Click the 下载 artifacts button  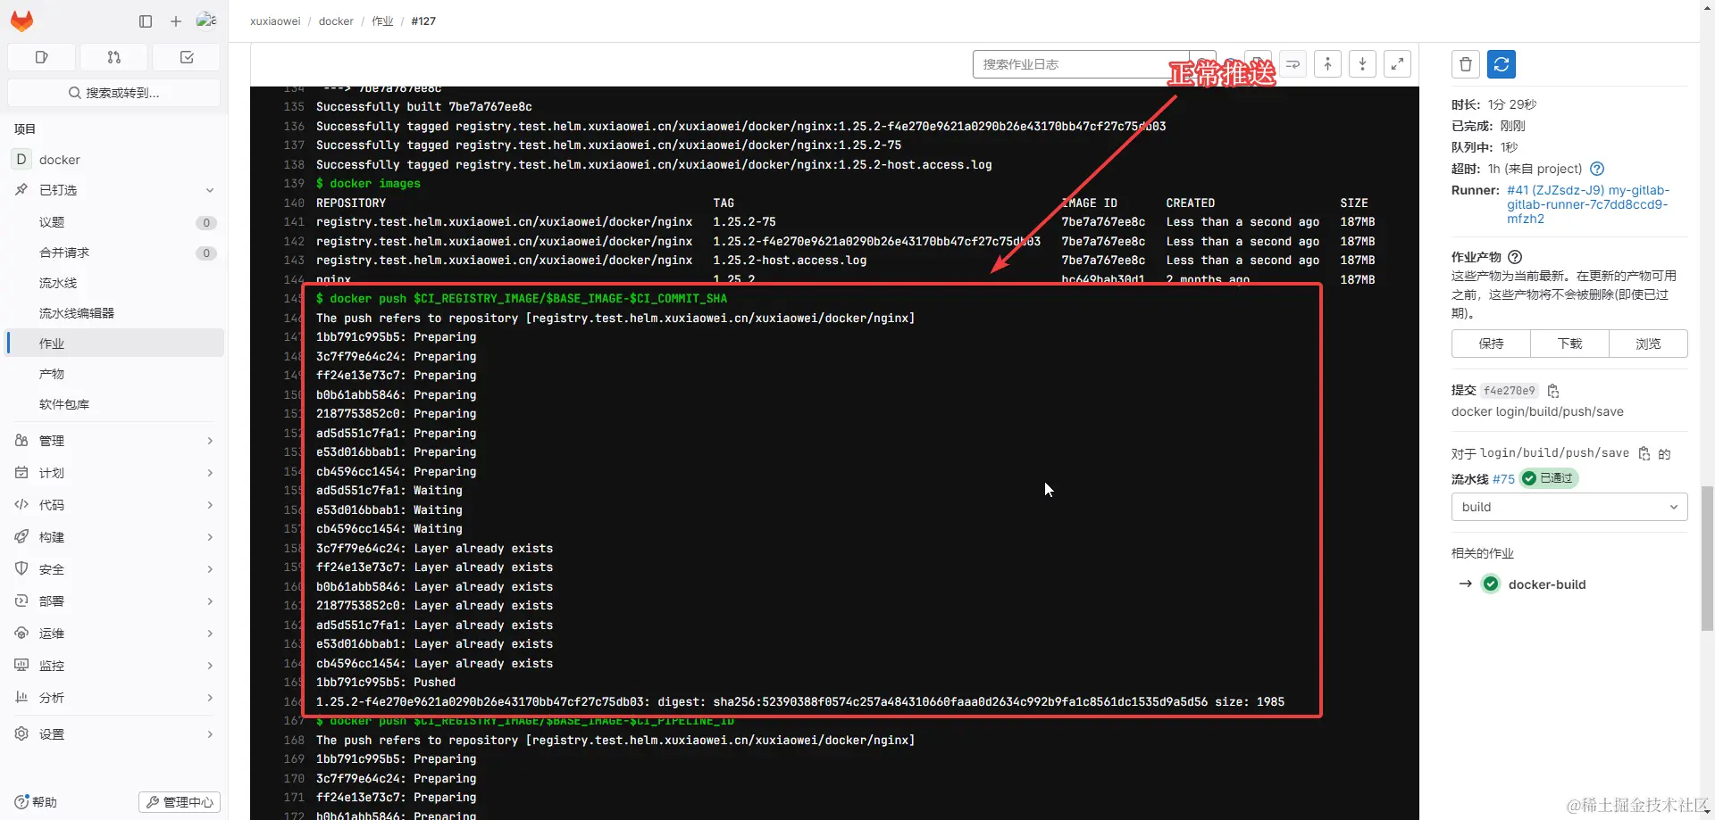[1569, 344]
